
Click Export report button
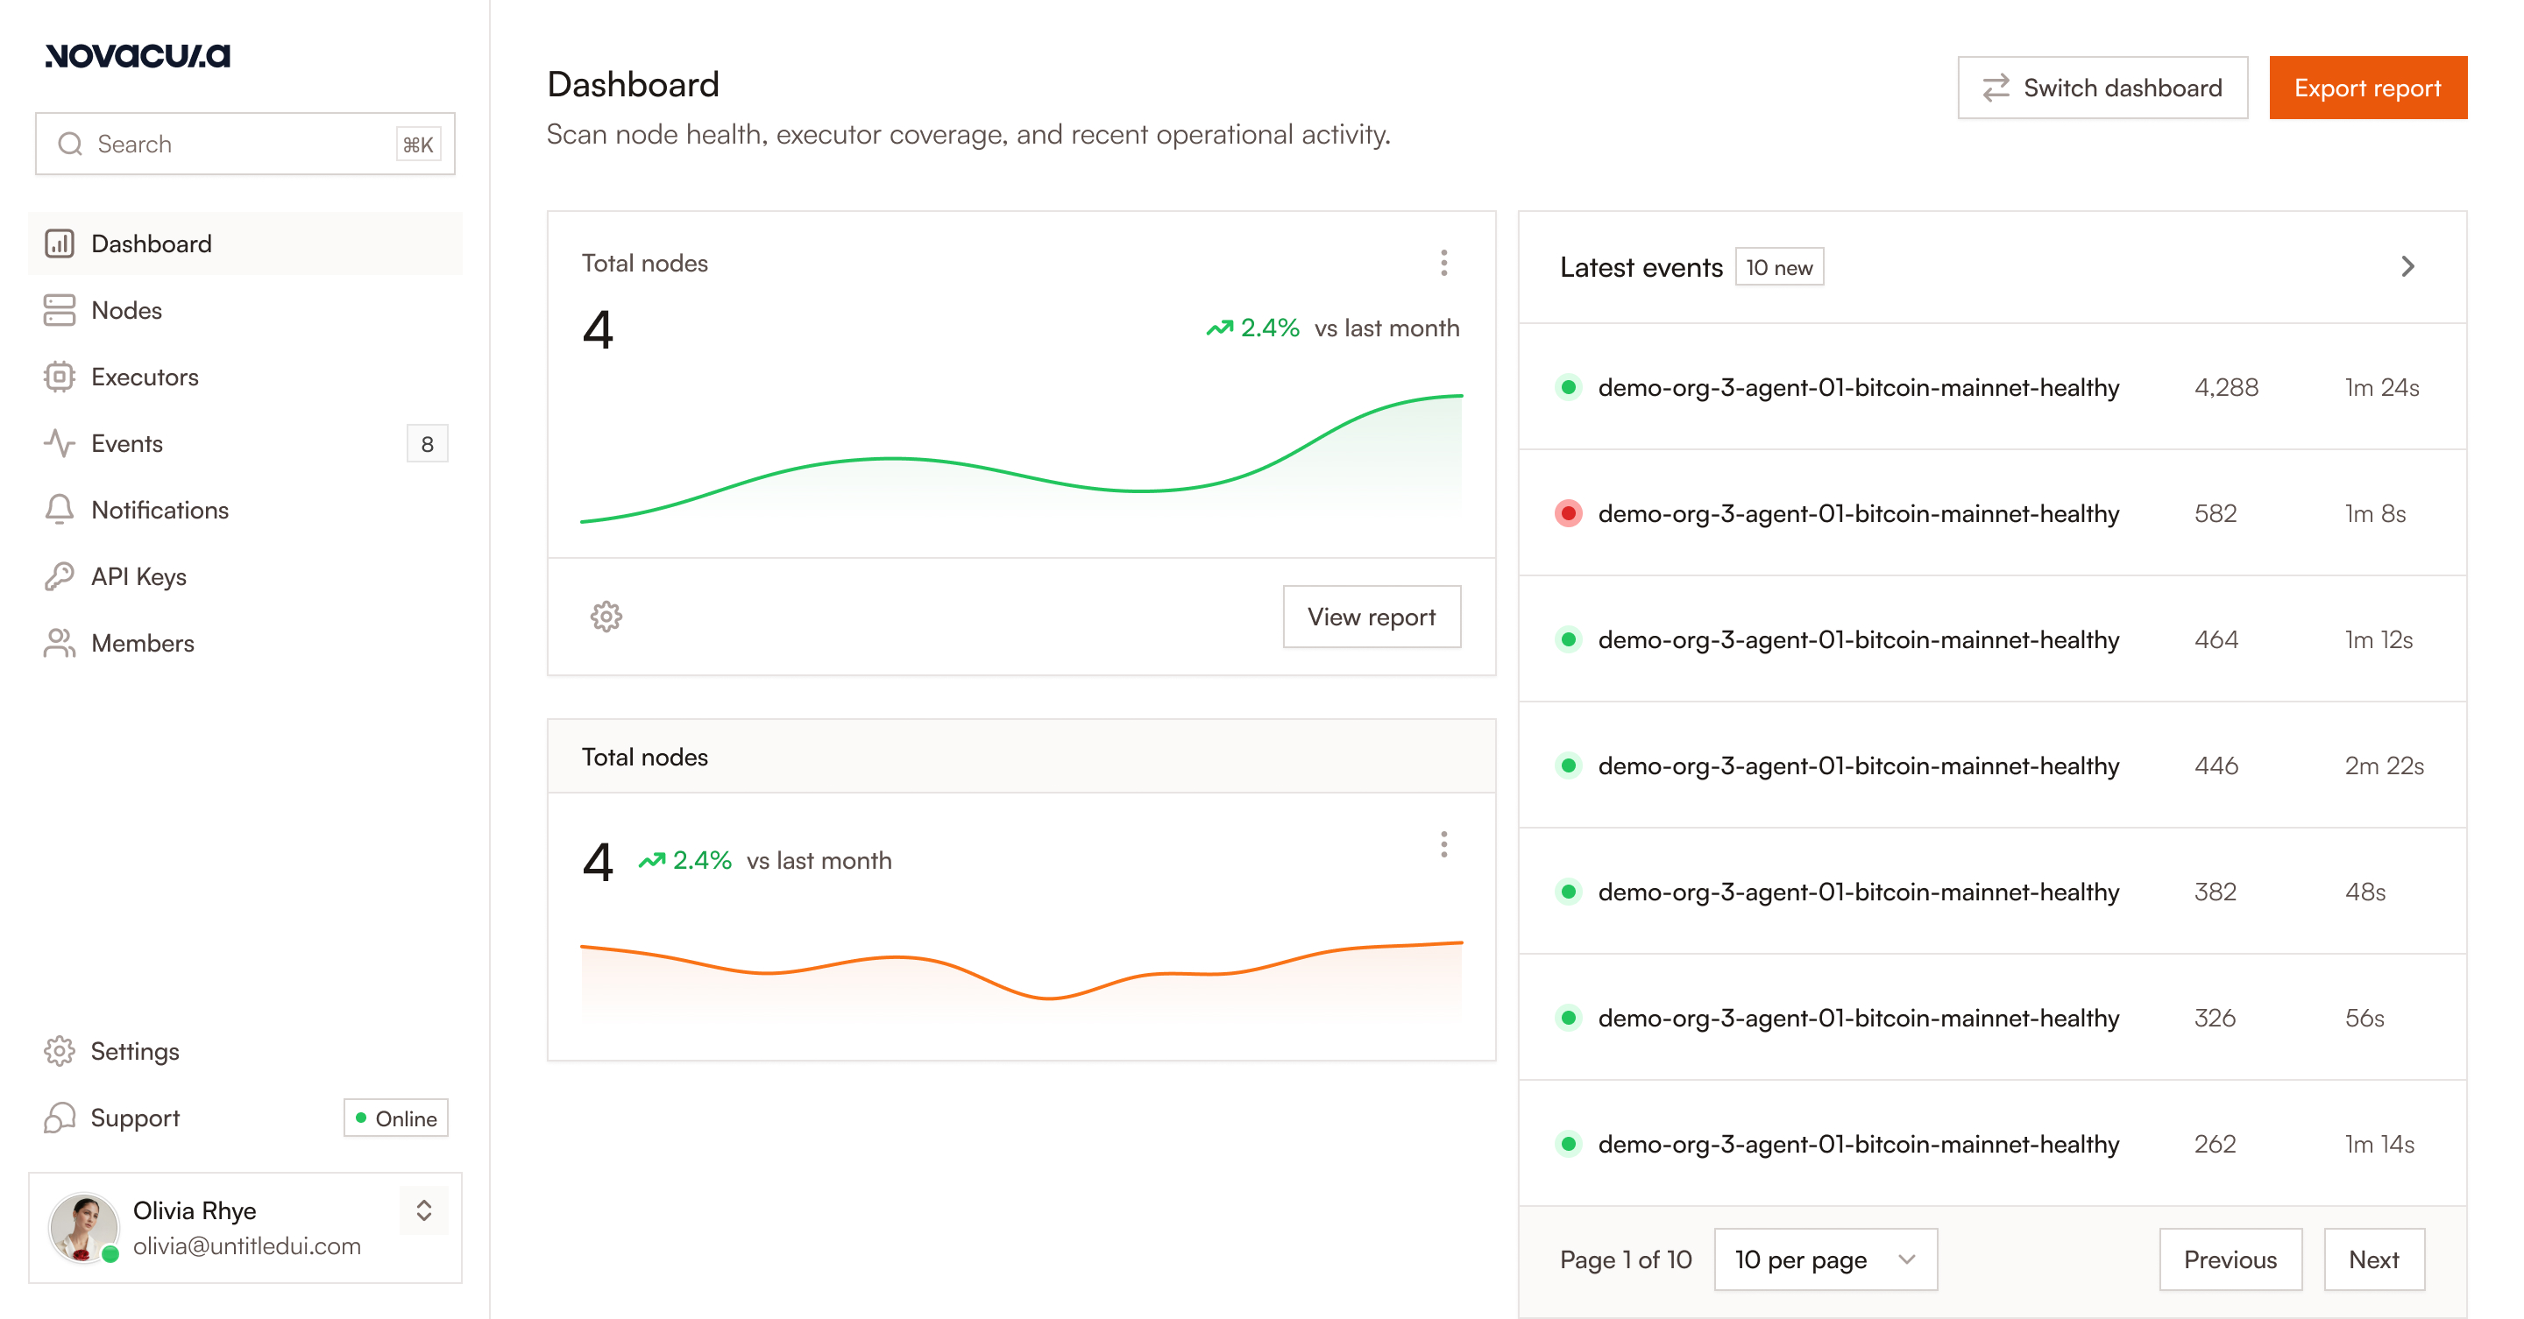click(x=2367, y=88)
